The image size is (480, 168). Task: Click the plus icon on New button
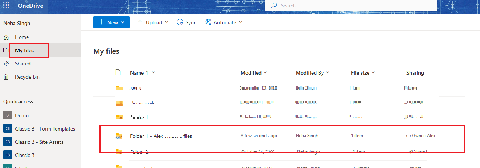[102, 22]
